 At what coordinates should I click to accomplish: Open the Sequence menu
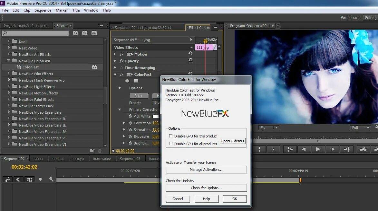(x=43, y=10)
